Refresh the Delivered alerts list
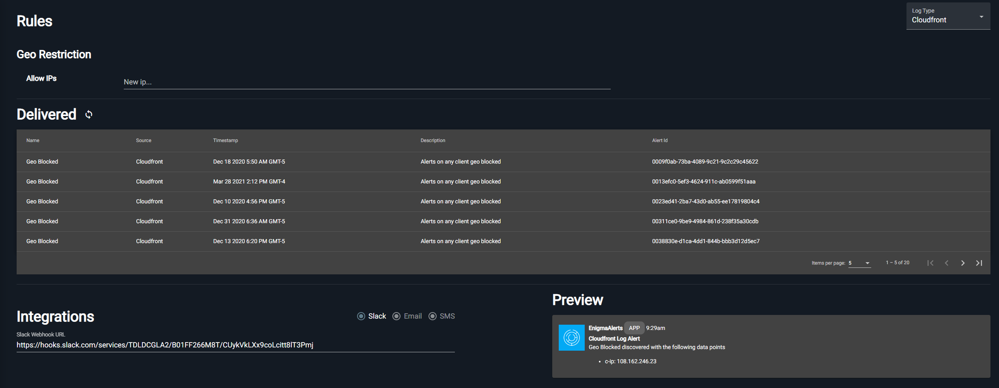This screenshot has height=388, width=999. point(89,114)
